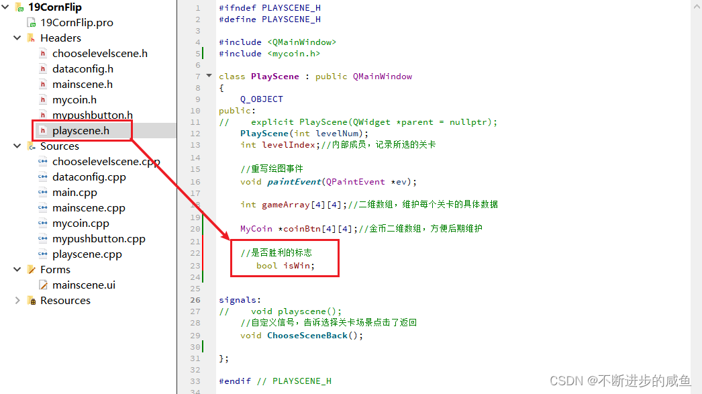Click the dataconfig.cpp file icon

point(43,177)
